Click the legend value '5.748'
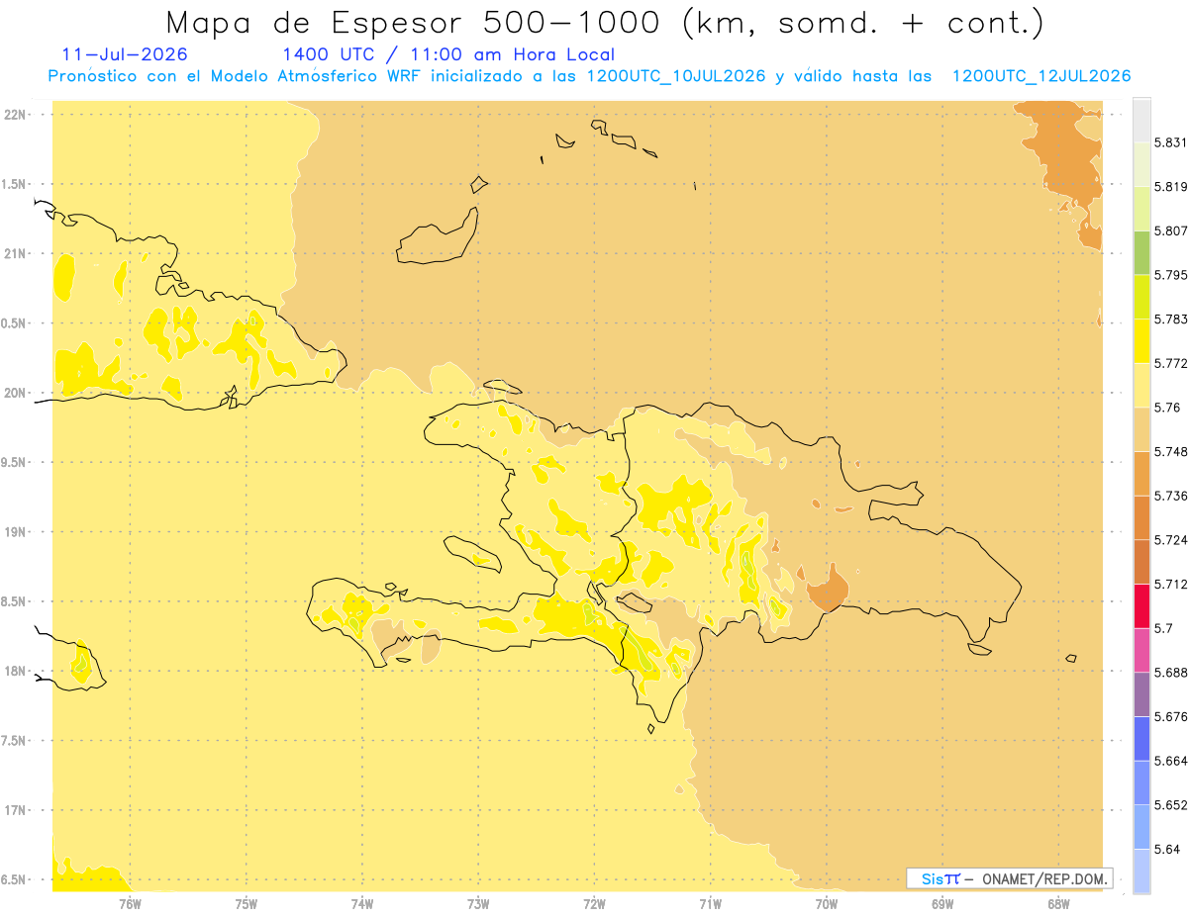 (1170, 452)
